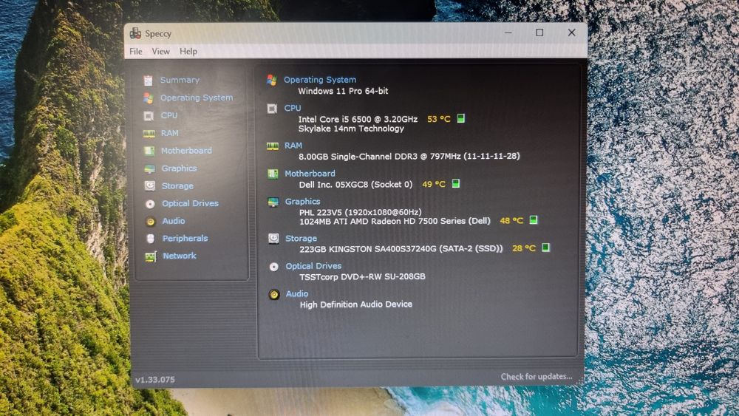The image size is (739, 416).
Task: Click the Graphics monitor icon in summary pane
Action: point(273,202)
